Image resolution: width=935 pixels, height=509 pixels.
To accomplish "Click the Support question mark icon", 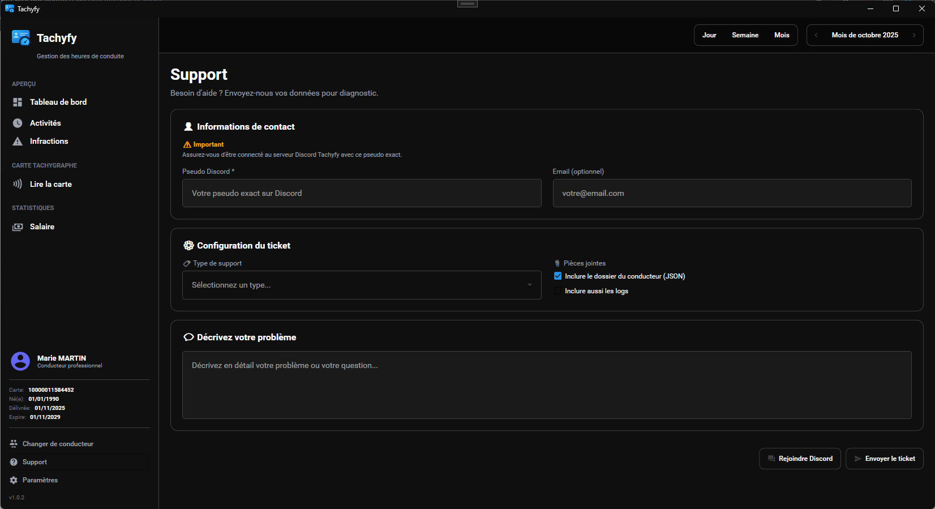I will (x=14, y=462).
